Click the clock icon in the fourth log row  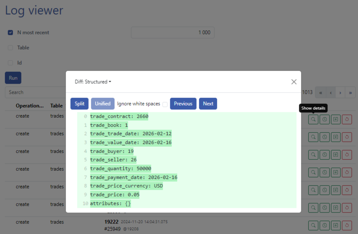click(x=324, y=172)
